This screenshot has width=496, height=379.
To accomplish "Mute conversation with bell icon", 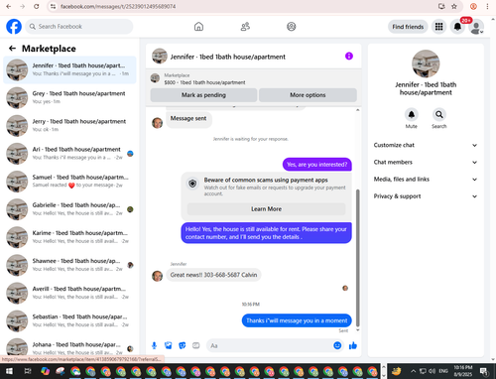I will click(411, 114).
